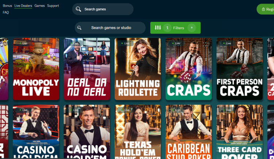Open the FAQ link
Screen dimensions: 274x159
click(x=6, y=12)
